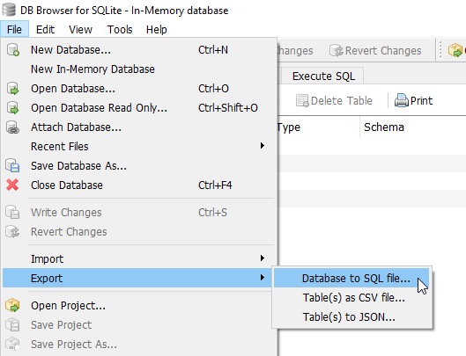This screenshot has width=466, height=356.
Task: Click the toolbar drag handle dots
Action: pyautogui.click(x=440, y=50)
